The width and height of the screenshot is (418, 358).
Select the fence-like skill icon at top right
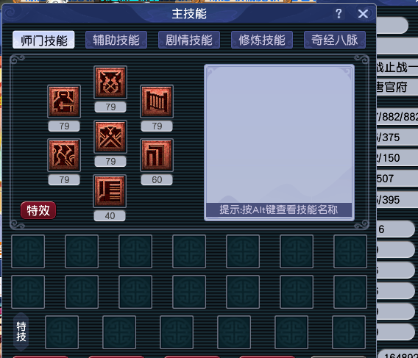click(157, 101)
